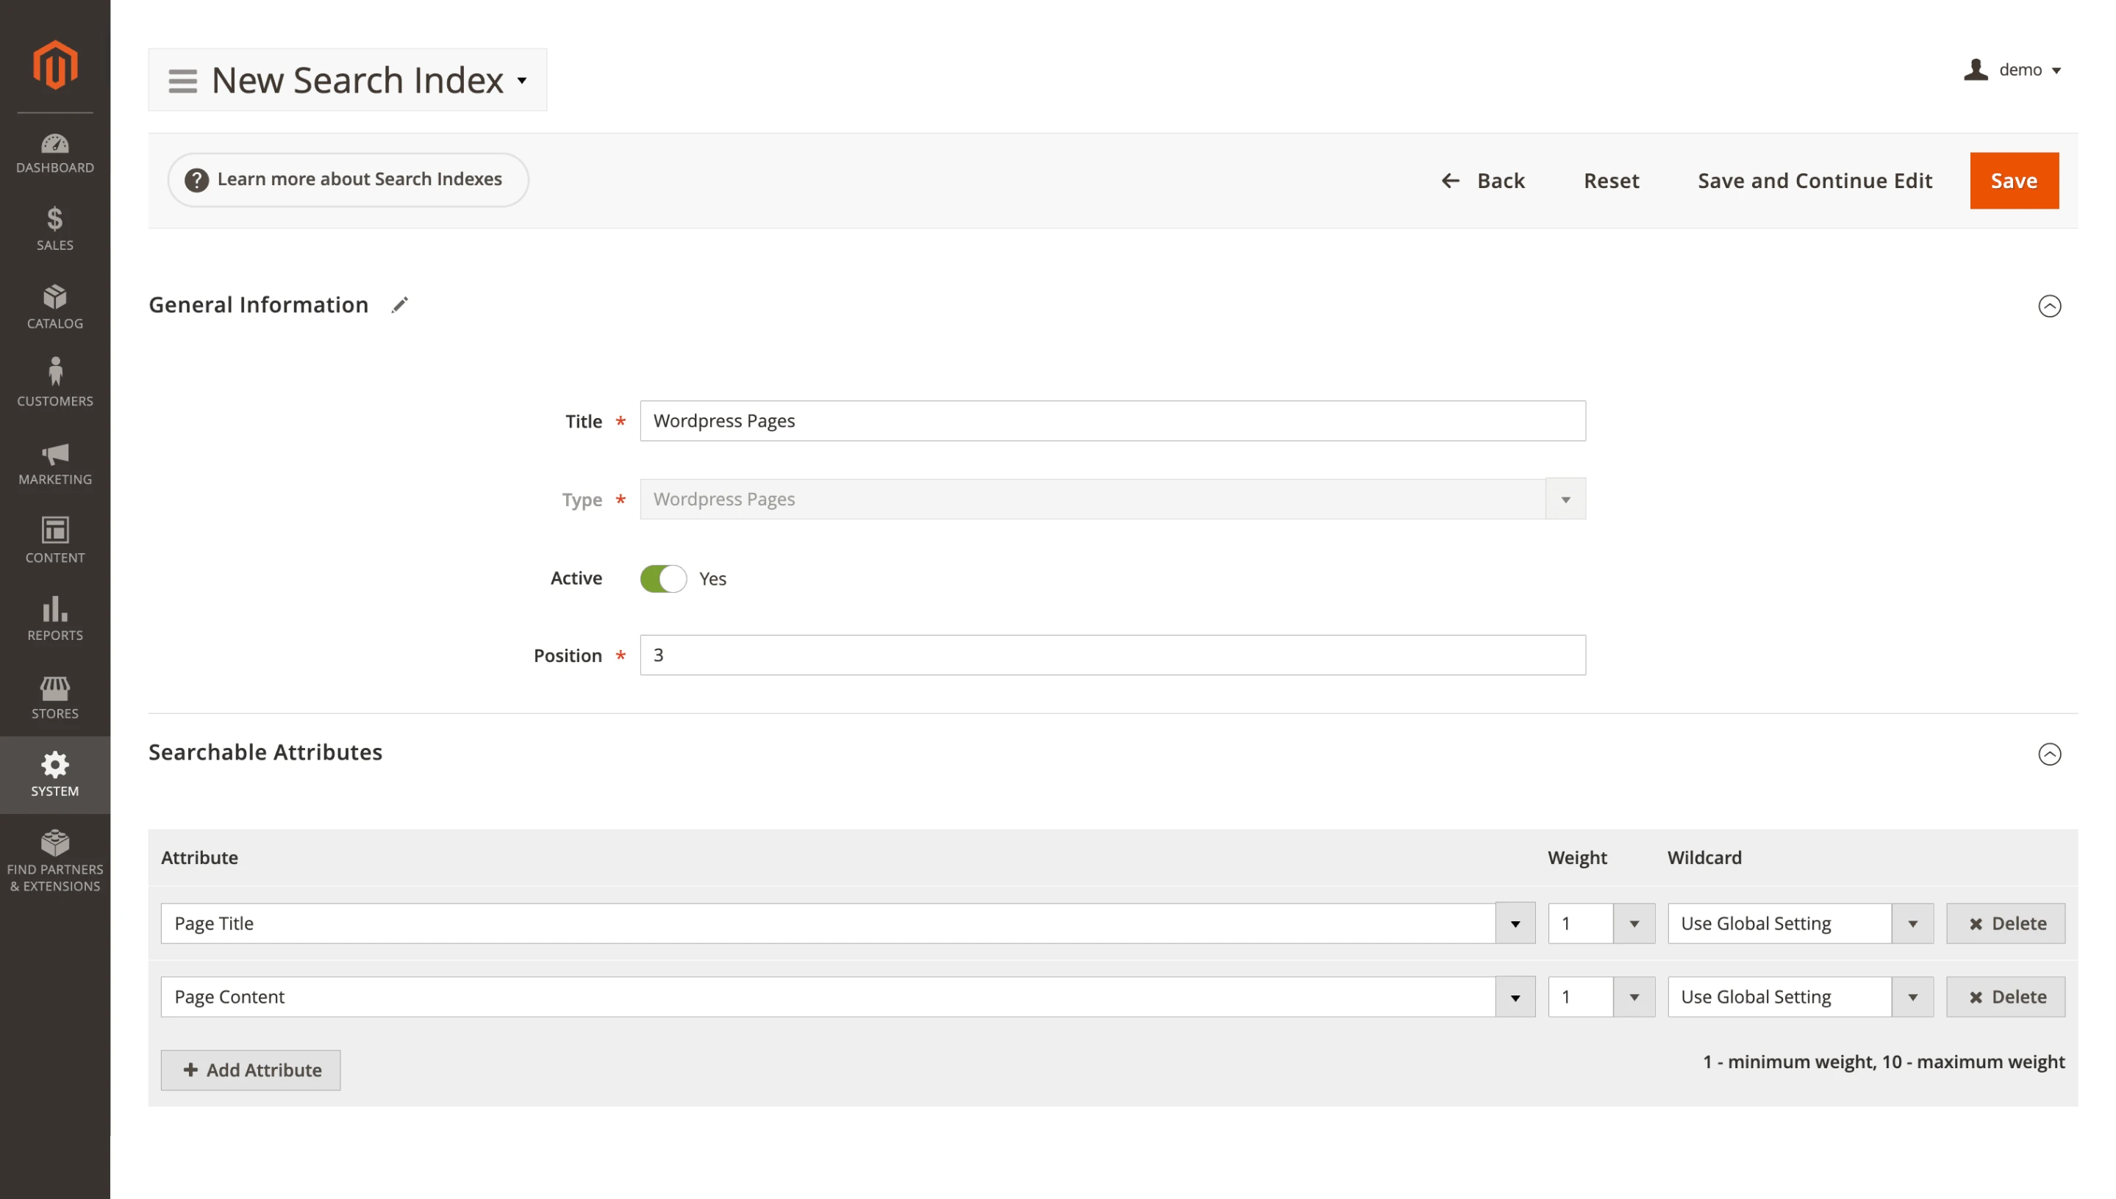Image resolution: width=2116 pixels, height=1199 pixels.
Task: Open the Catalog menu
Action: (54, 307)
